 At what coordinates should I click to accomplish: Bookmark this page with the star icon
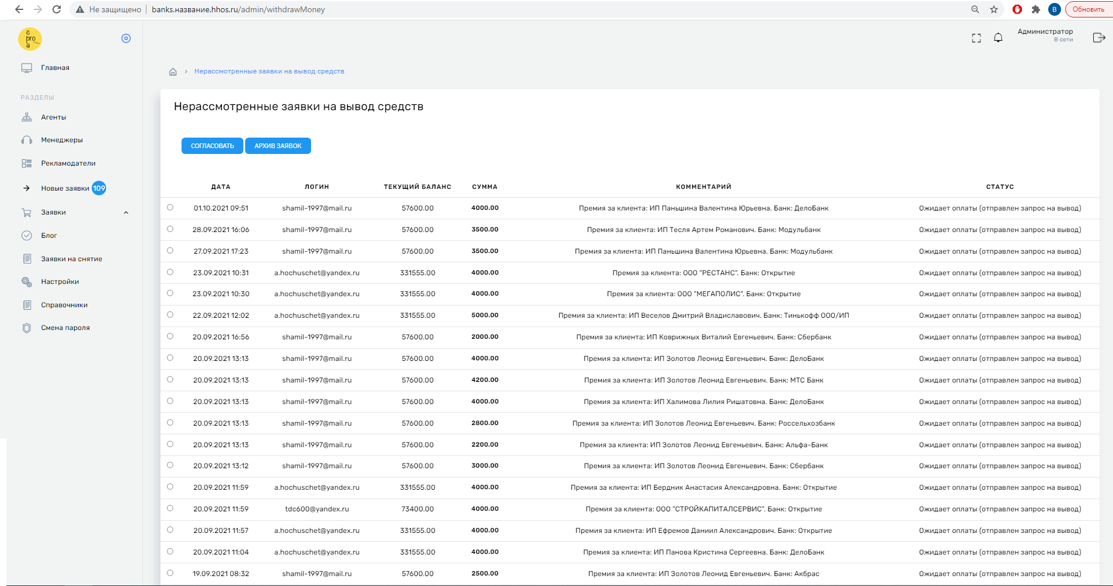pos(994,9)
